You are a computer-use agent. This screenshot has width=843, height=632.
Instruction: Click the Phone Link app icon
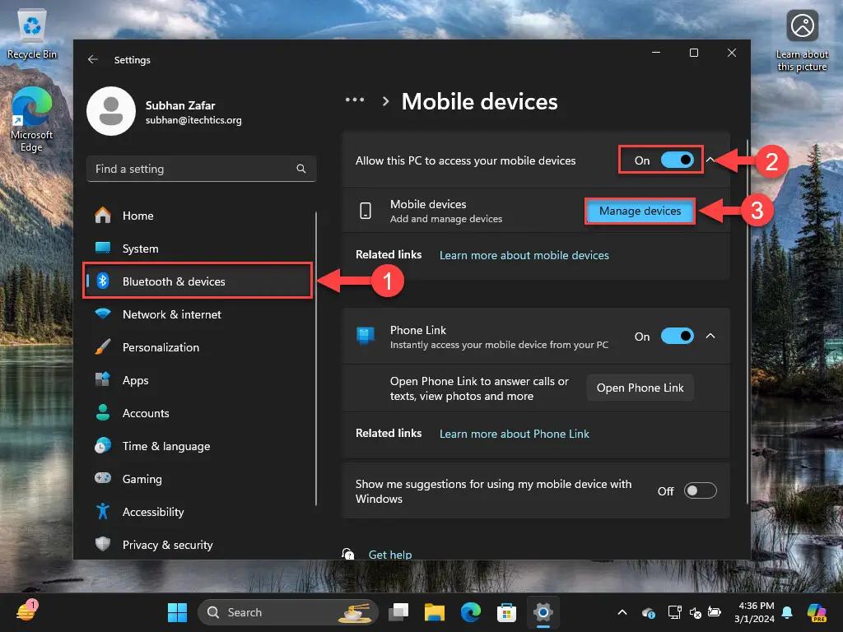(x=366, y=336)
